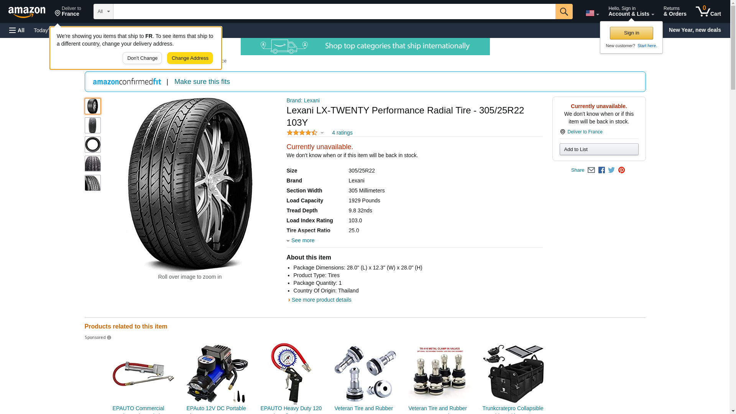Select the second tire thumbnail image

pos(93,125)
